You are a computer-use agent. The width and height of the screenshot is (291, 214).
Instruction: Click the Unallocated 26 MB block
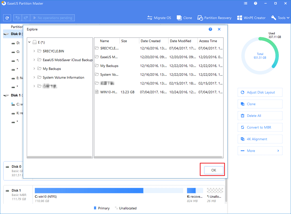pyautogui.click(x=215, y=190)
